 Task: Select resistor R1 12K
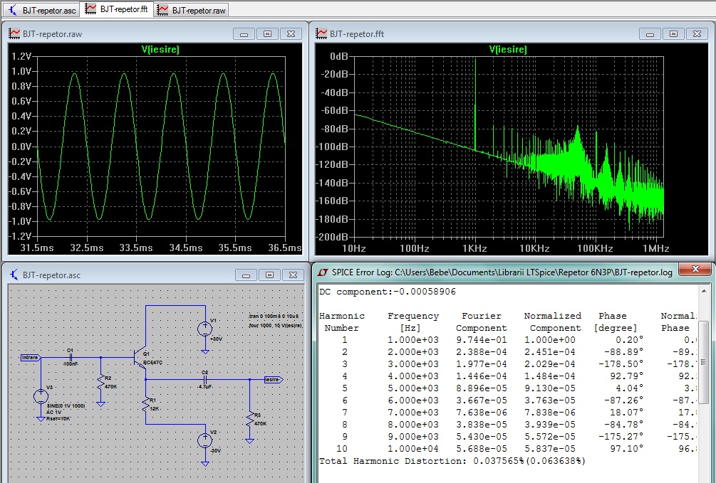click(147, 403)
